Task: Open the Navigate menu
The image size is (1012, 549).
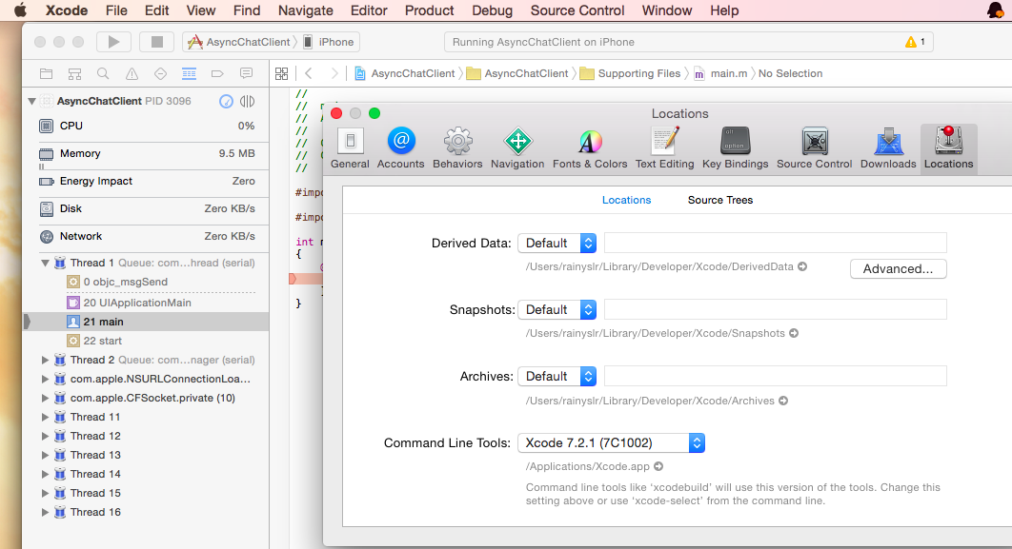Action: coord(305,10)
